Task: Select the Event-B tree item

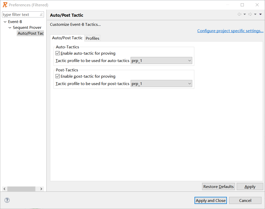Action: [x=15, y=22]
